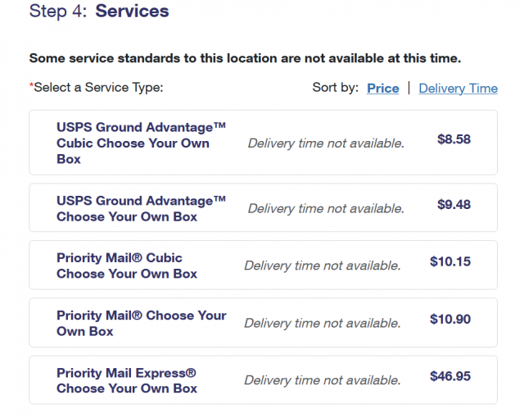Click the $9.48 price
Screen dimensions: 524x418
[x=454, y=205]
